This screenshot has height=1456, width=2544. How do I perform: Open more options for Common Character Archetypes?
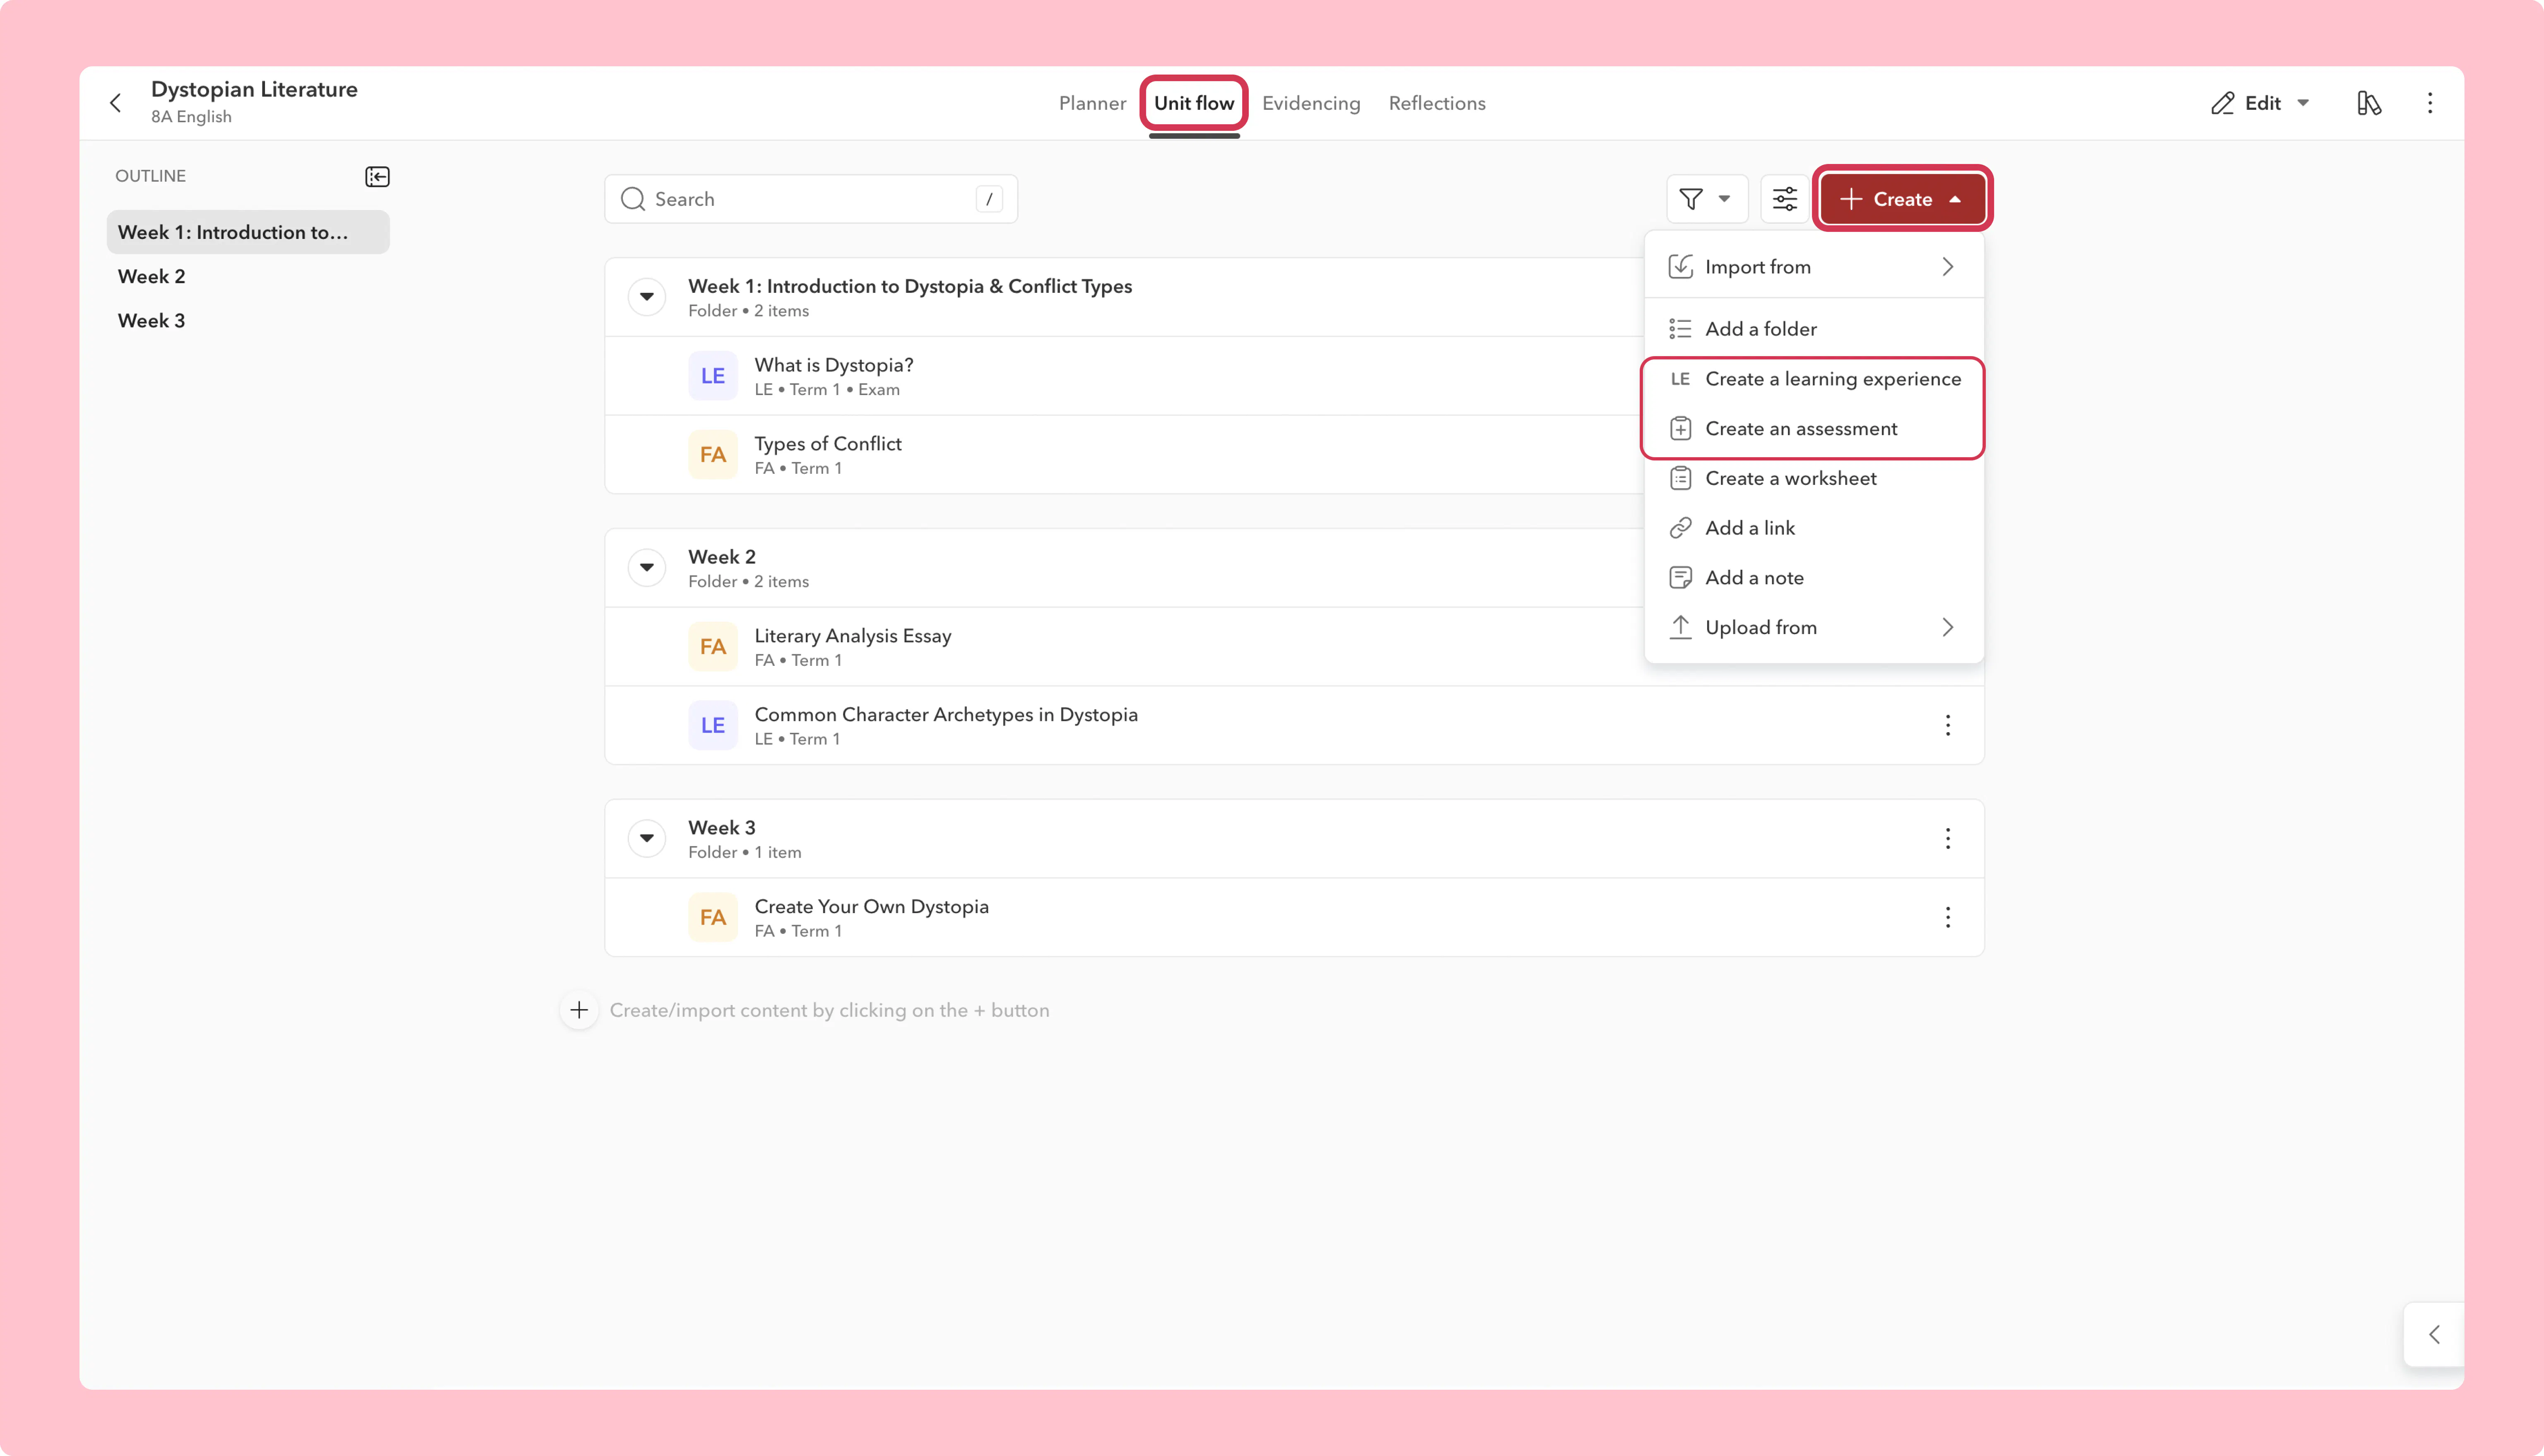1947,726
